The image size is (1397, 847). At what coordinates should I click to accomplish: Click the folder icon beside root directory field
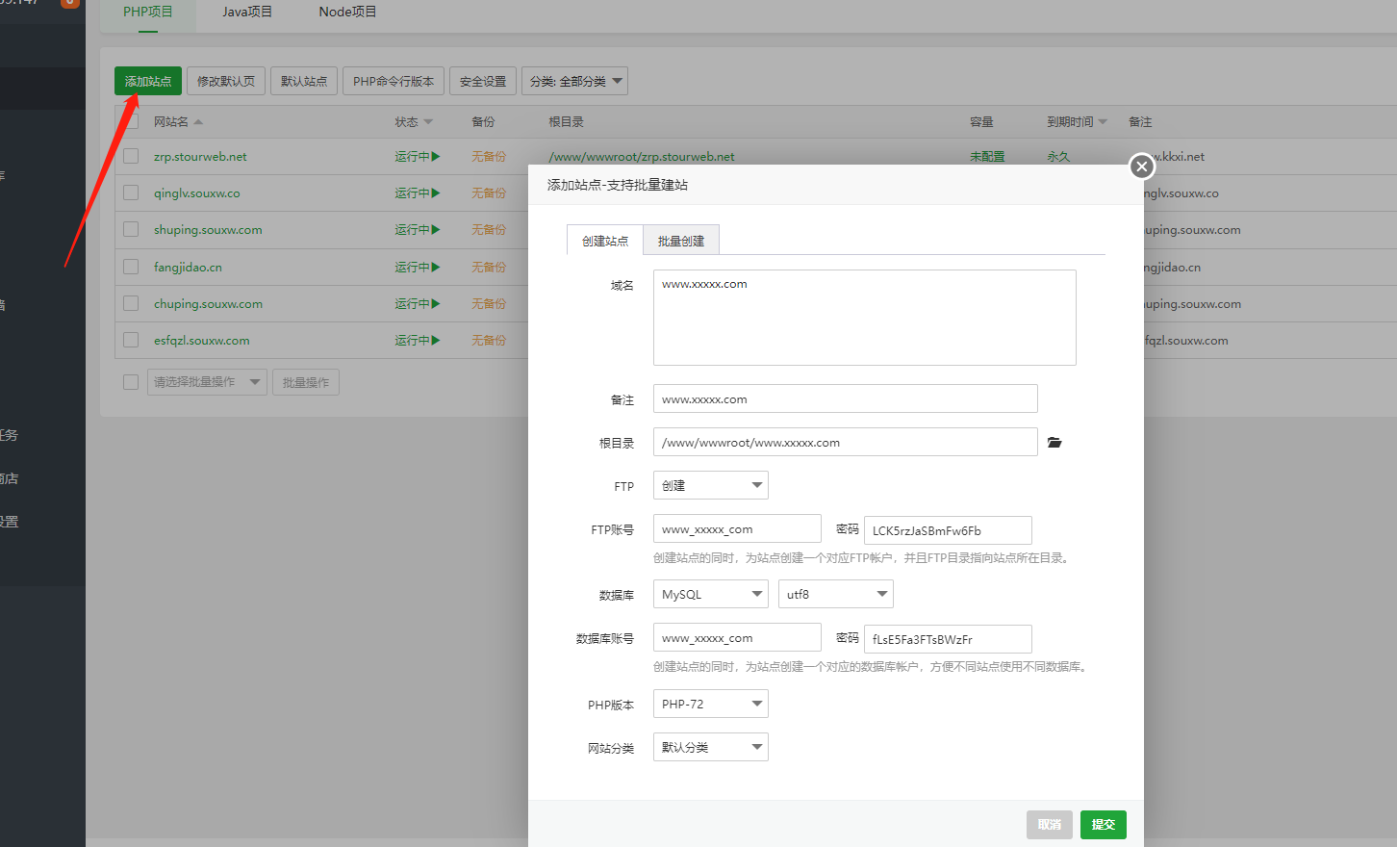click(x=1054, y=443)
